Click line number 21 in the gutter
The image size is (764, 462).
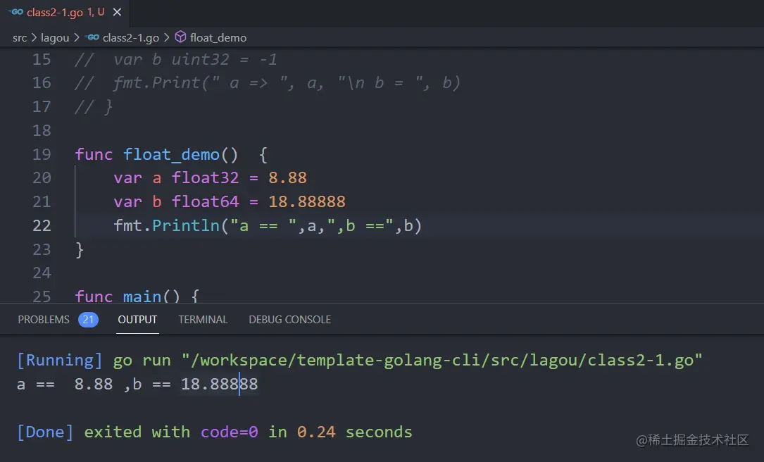[42, 201]
